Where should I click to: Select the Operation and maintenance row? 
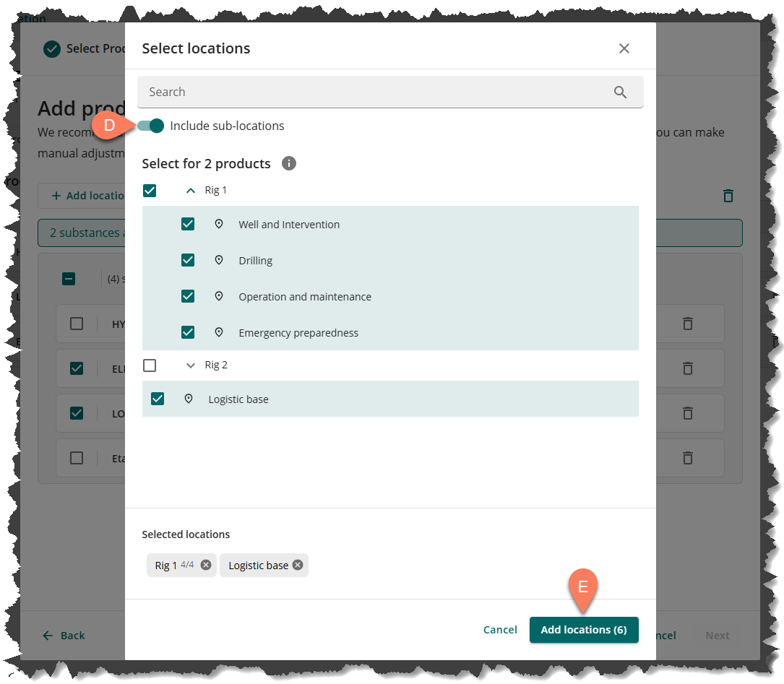[305, 297]
